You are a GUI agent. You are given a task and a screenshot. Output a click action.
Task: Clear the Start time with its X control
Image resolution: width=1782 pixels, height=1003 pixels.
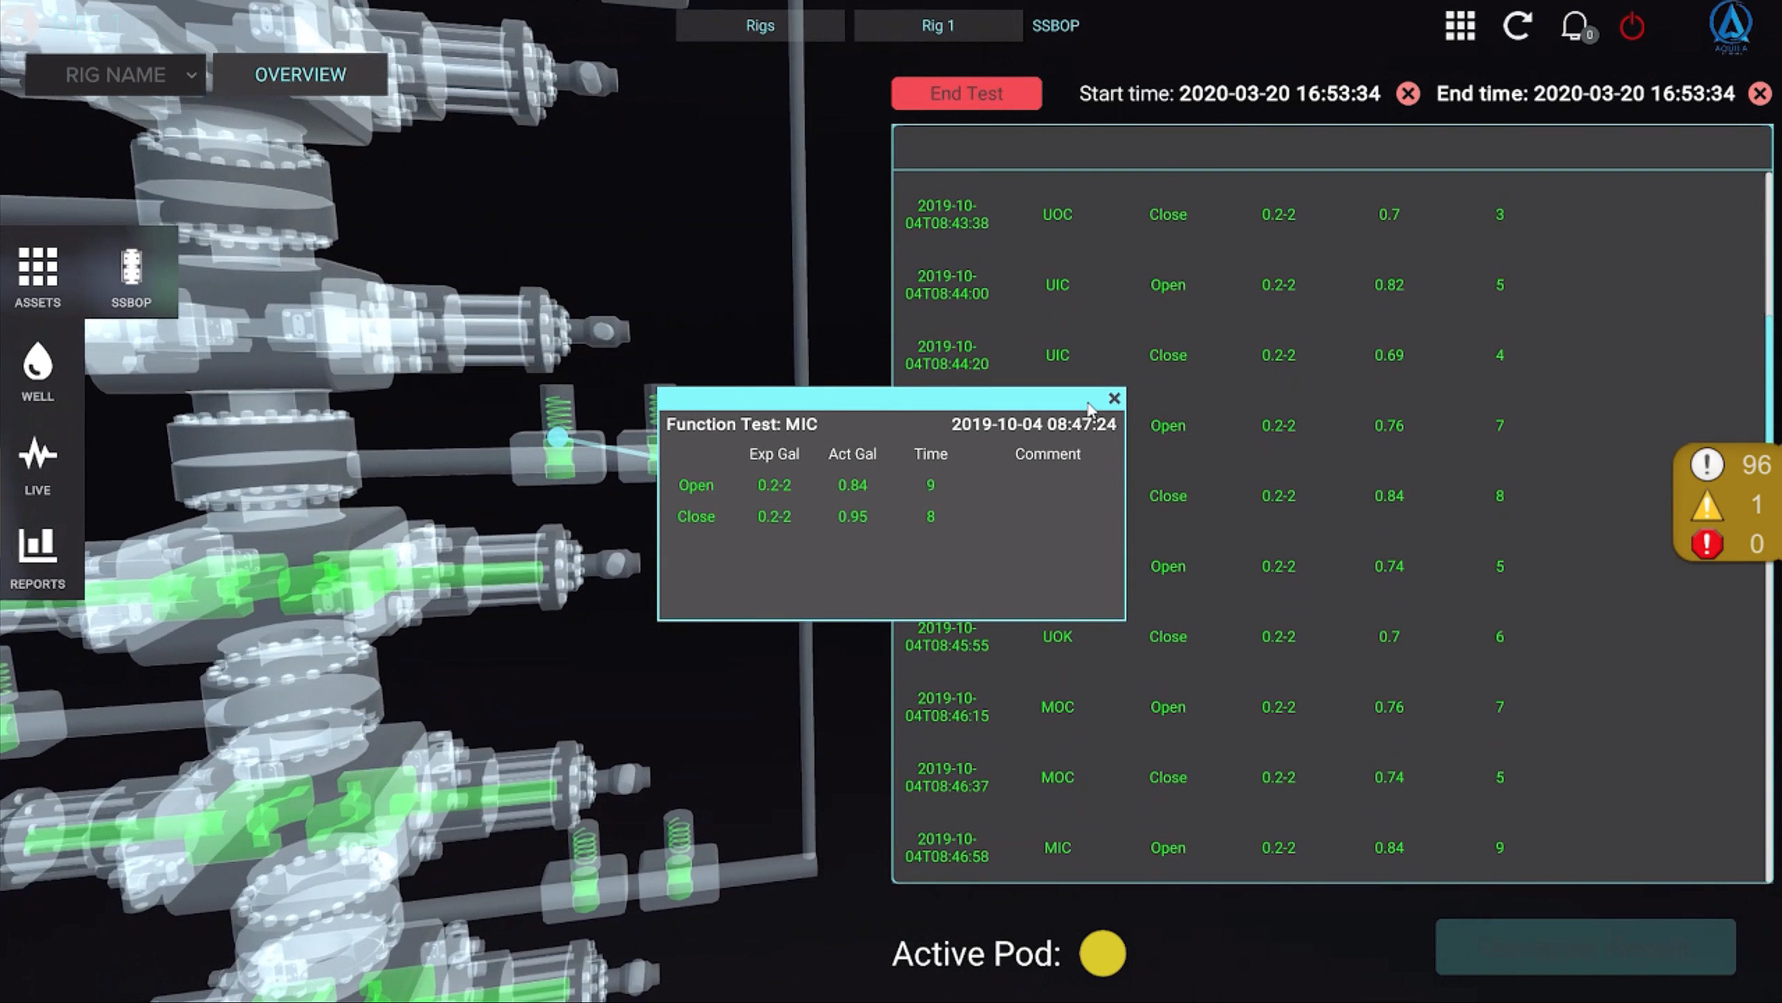1408,94
